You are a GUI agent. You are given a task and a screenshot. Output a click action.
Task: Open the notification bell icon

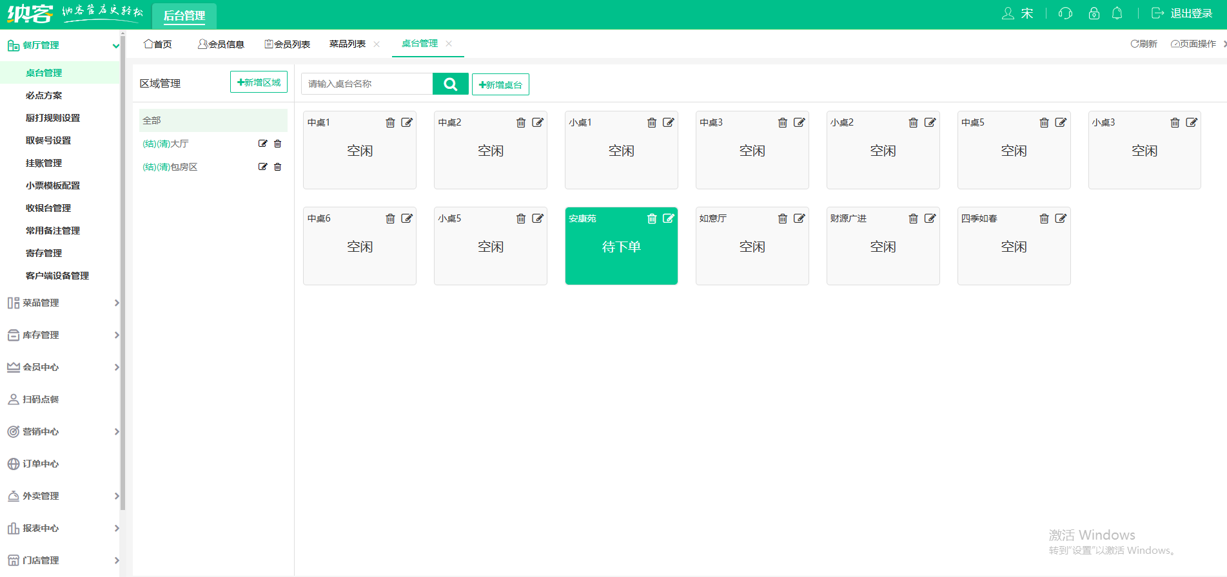(x=1117, y=14)
